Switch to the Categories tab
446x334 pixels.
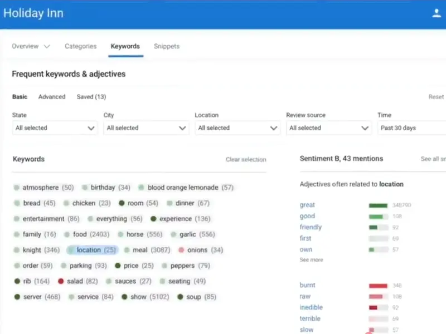click(80, 47)
